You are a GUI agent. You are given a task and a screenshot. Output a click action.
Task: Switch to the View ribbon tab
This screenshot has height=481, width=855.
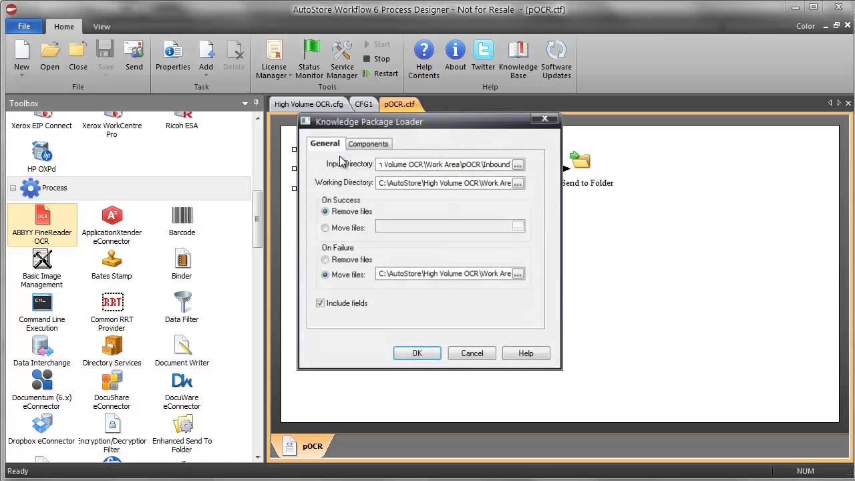point(102,27)
